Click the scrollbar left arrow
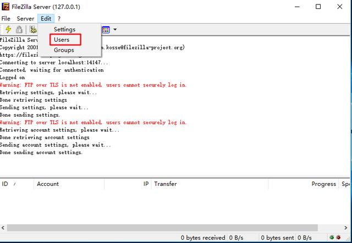 (x=3, y=228)
